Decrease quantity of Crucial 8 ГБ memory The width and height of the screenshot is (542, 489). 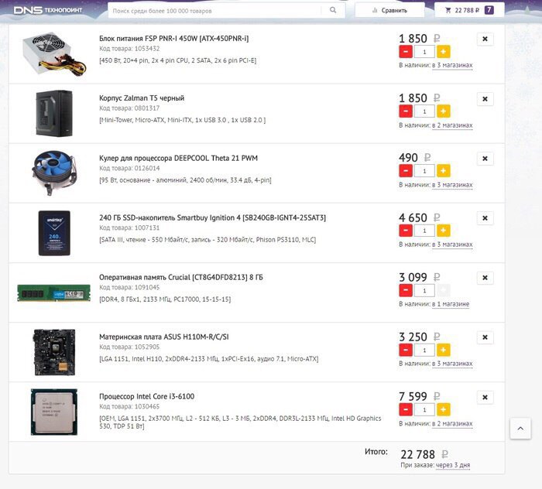coord(406,290)
